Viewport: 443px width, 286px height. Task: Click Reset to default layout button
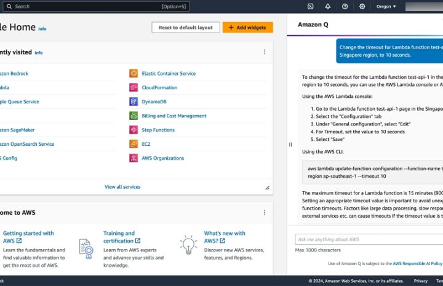186,28
